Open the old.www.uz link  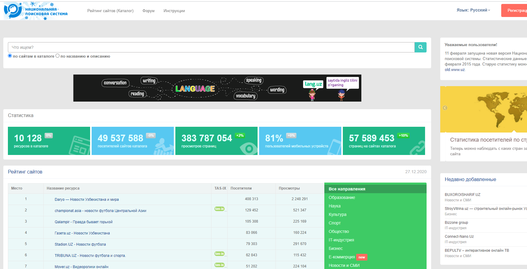click(x=454, y=70)
